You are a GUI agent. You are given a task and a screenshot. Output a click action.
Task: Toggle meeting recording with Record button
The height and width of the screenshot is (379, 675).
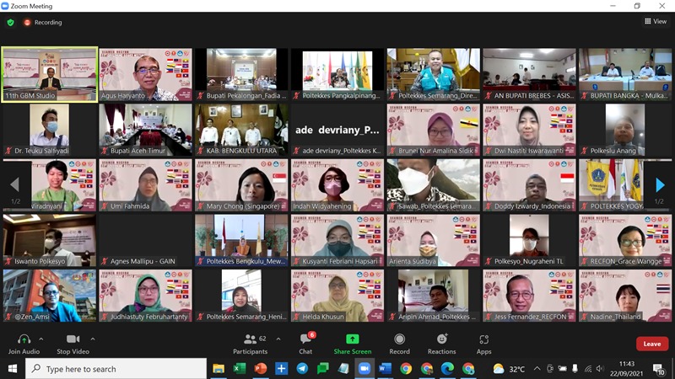click(399, 339)
